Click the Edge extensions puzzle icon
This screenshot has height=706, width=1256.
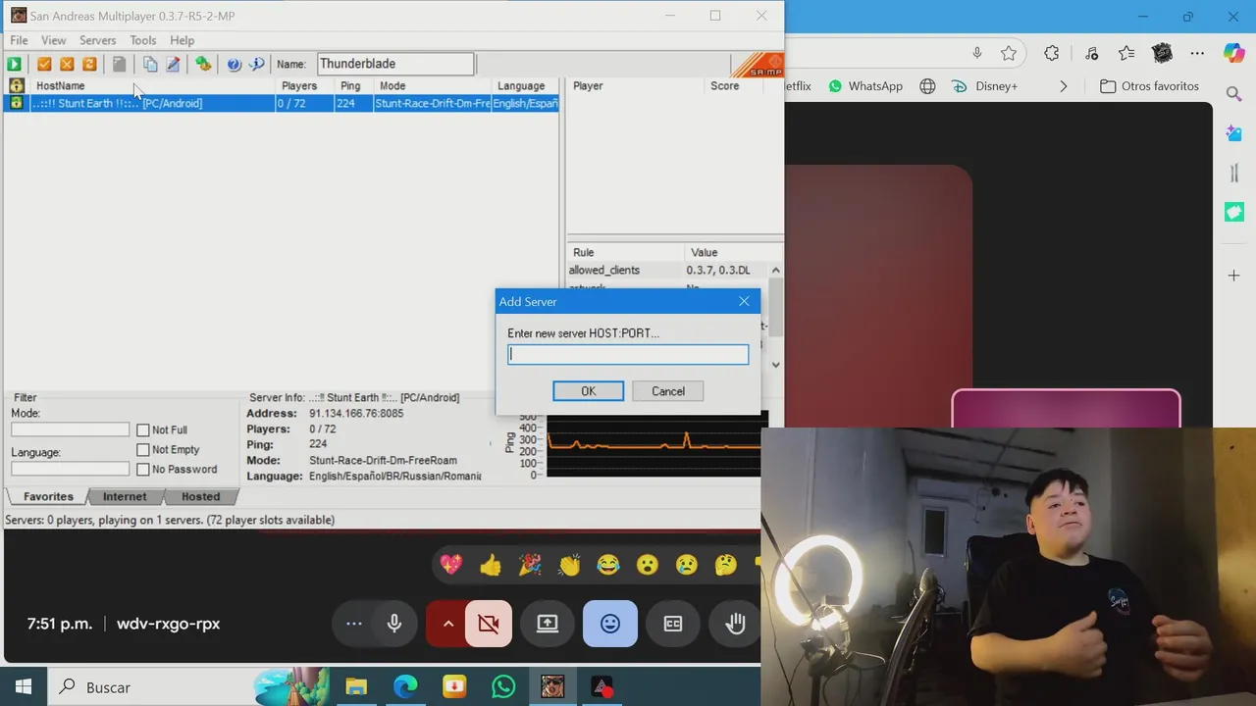coord(1052,53)
